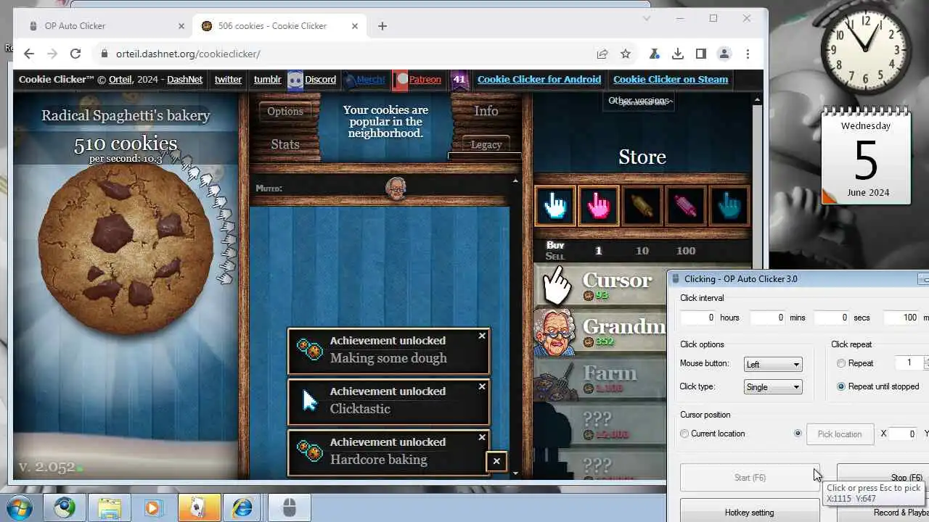The image size is (929, 522).
Task: Open Click type dropdown in Auto Clicker
Action: 773,387
